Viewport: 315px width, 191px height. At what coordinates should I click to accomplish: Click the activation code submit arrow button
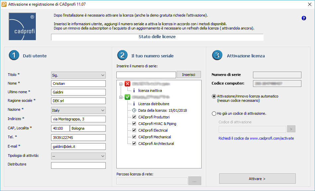click(291, 129)
